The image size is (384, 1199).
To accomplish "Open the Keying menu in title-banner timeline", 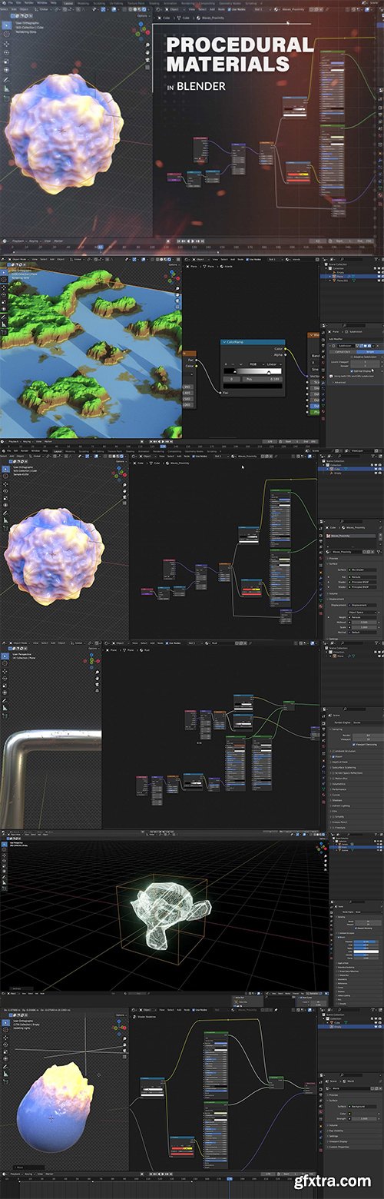I will (x=33, y=241).
